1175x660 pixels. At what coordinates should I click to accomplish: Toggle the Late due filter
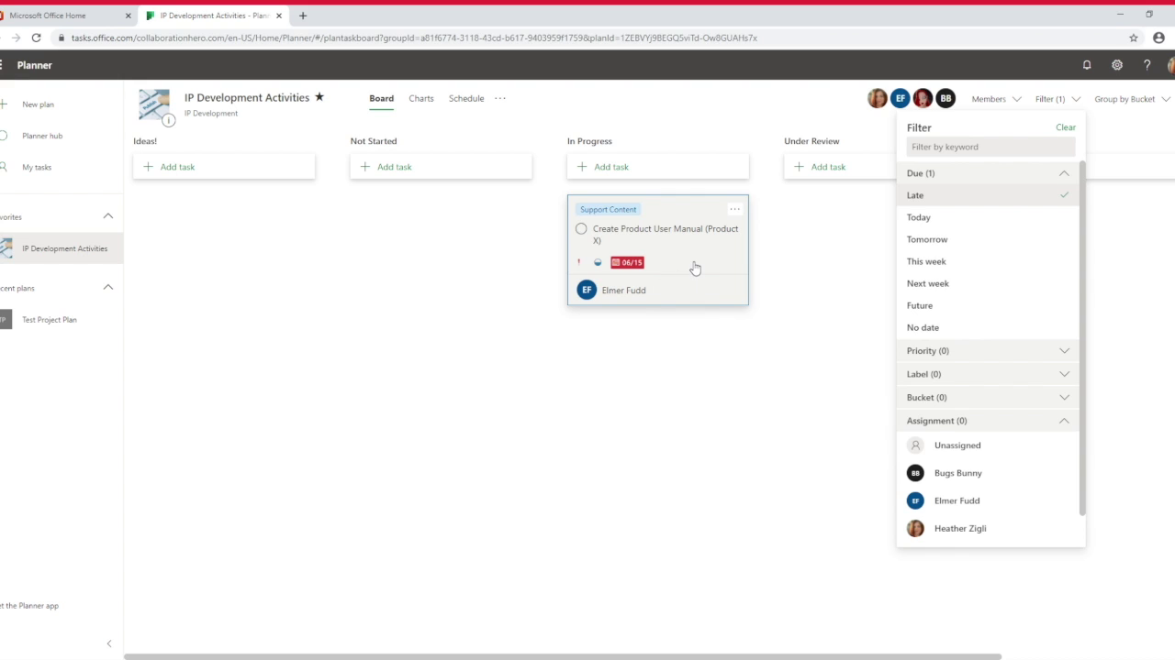[x=988, y=195]
